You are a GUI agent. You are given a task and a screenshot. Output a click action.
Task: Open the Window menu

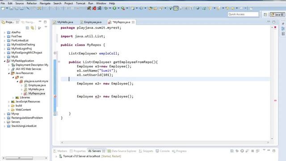(x=101, y=3)
